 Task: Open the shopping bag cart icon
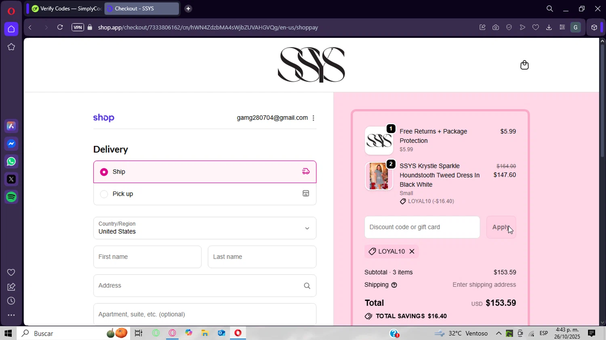tap(524, 65)
